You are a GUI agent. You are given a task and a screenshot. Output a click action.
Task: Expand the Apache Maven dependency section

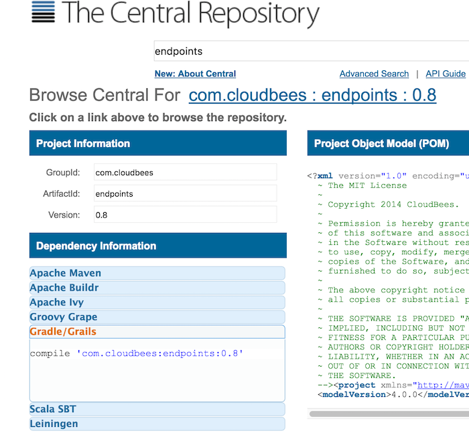tap(157, 273)
